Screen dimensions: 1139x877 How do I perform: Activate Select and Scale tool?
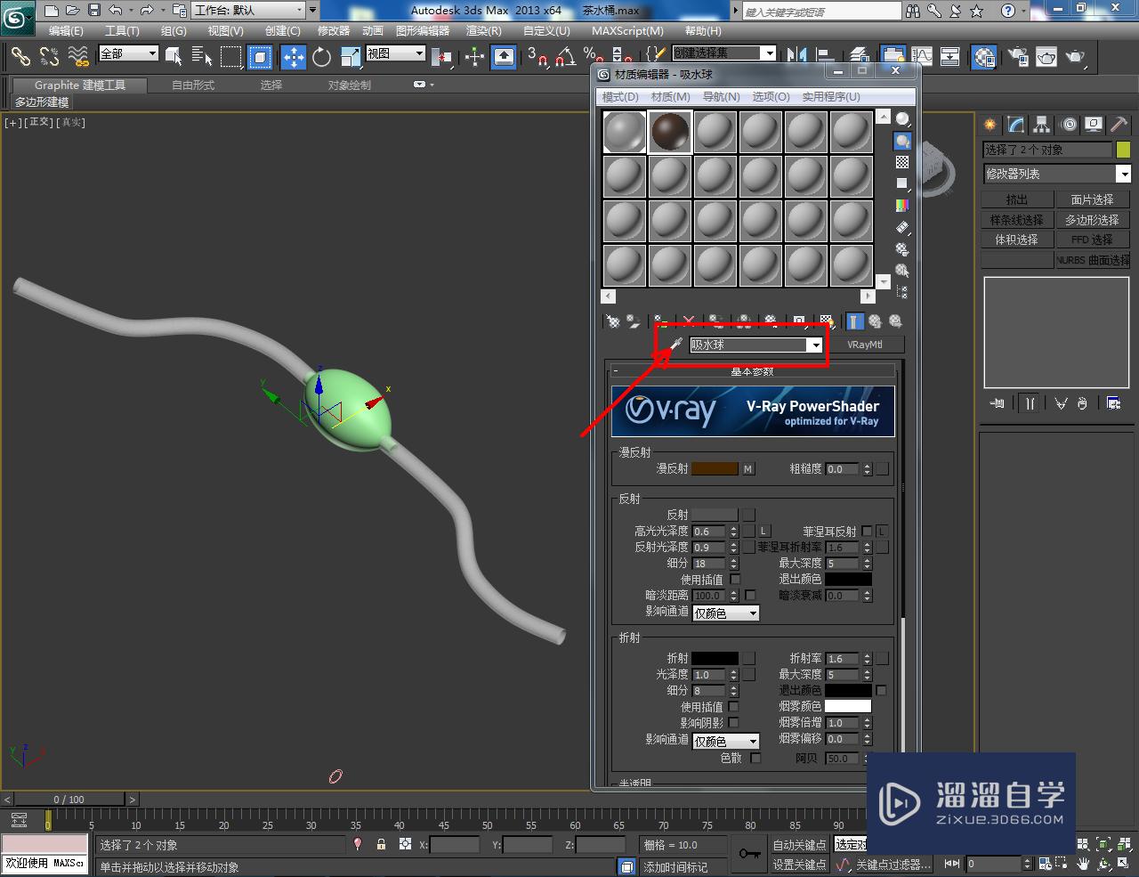(351, 57)
